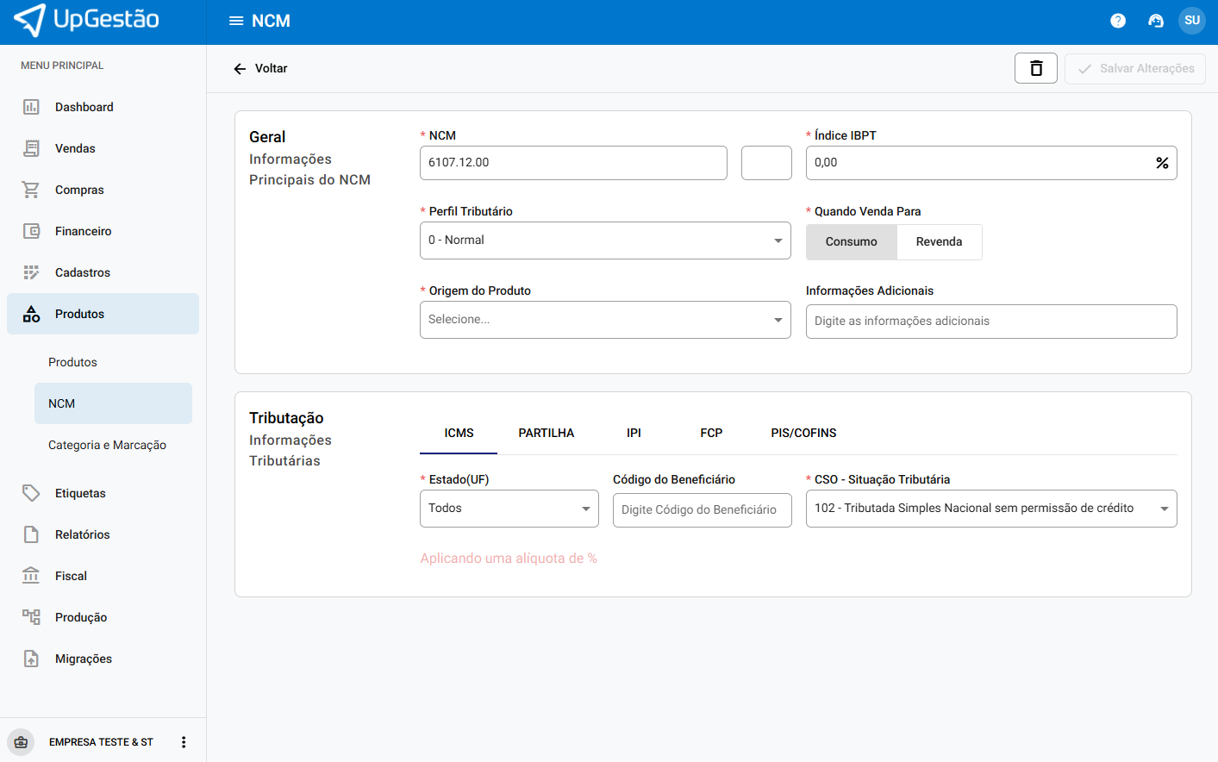Expand the Estado(UF) dropdown

click(509, 509)
